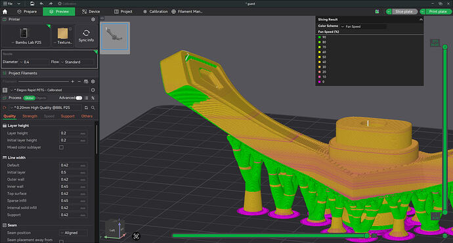Choose the Textured plate type icon

(62, 33)
